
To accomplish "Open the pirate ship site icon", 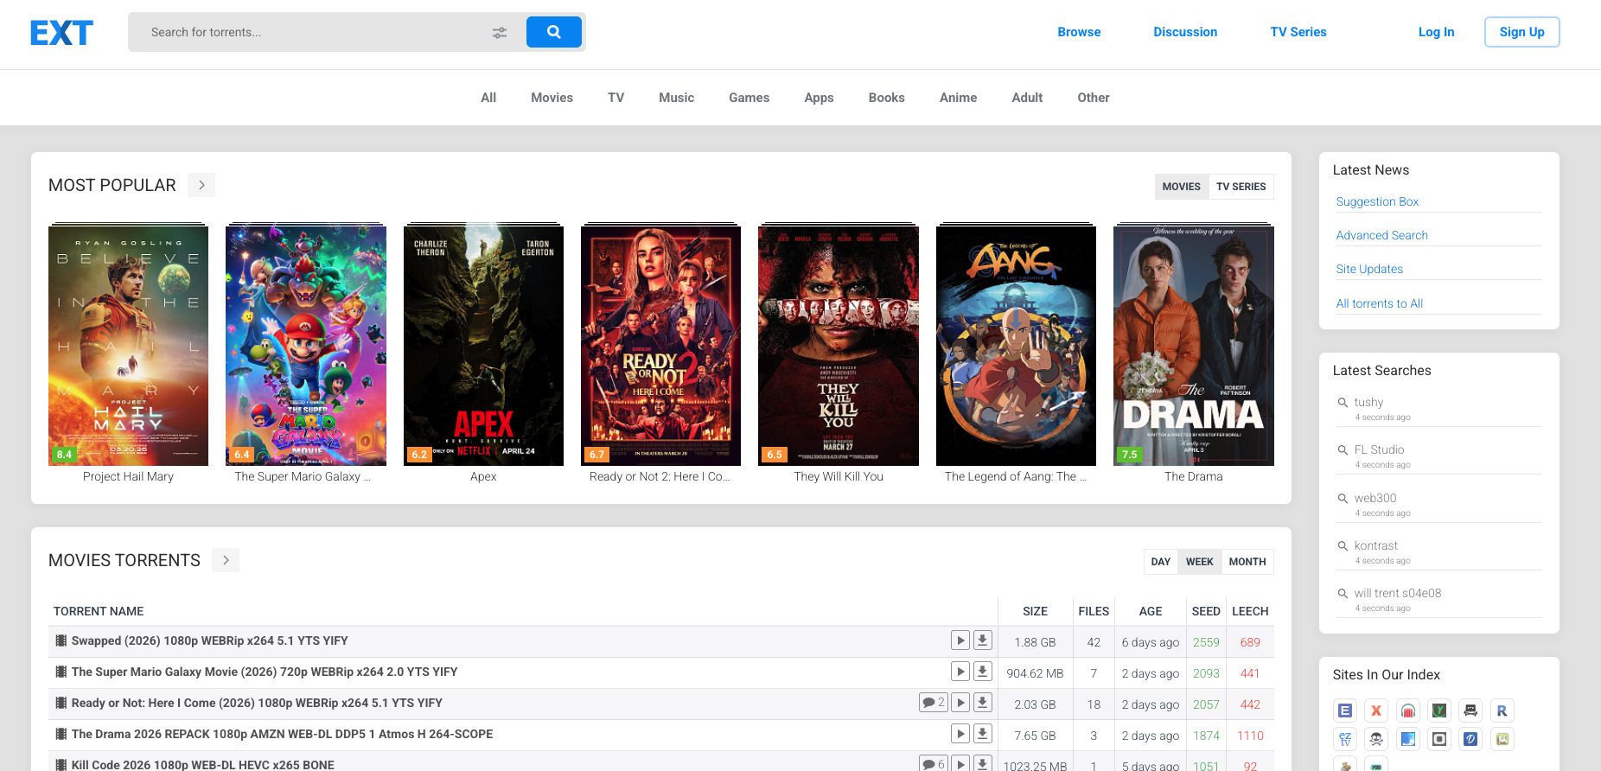I will coord(1470,710).
